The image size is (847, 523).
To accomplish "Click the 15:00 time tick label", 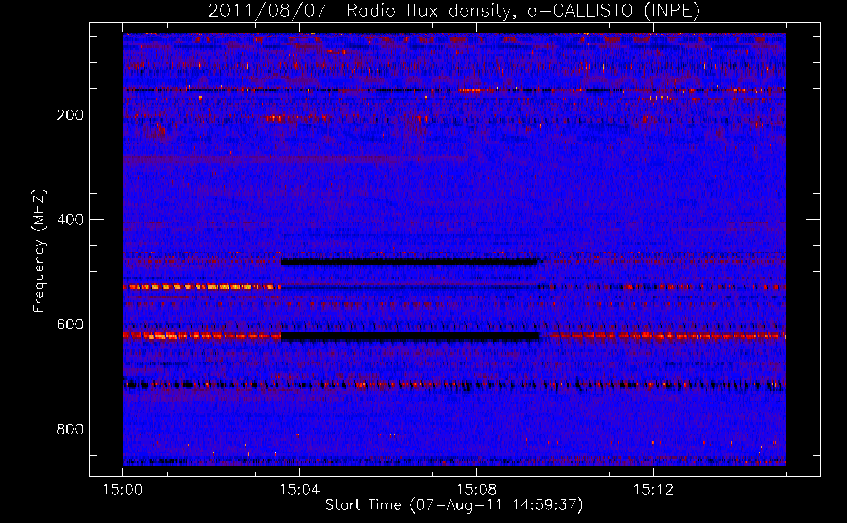I will point(122,490).
